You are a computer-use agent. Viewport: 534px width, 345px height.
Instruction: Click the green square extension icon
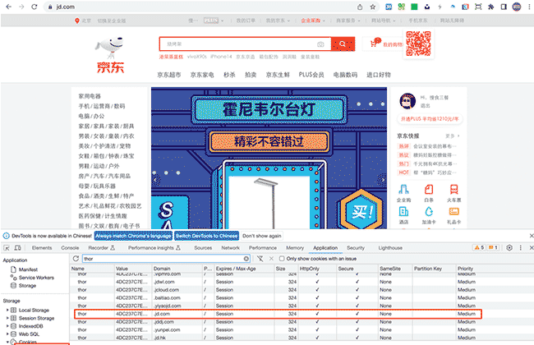[x=414, y=7]
